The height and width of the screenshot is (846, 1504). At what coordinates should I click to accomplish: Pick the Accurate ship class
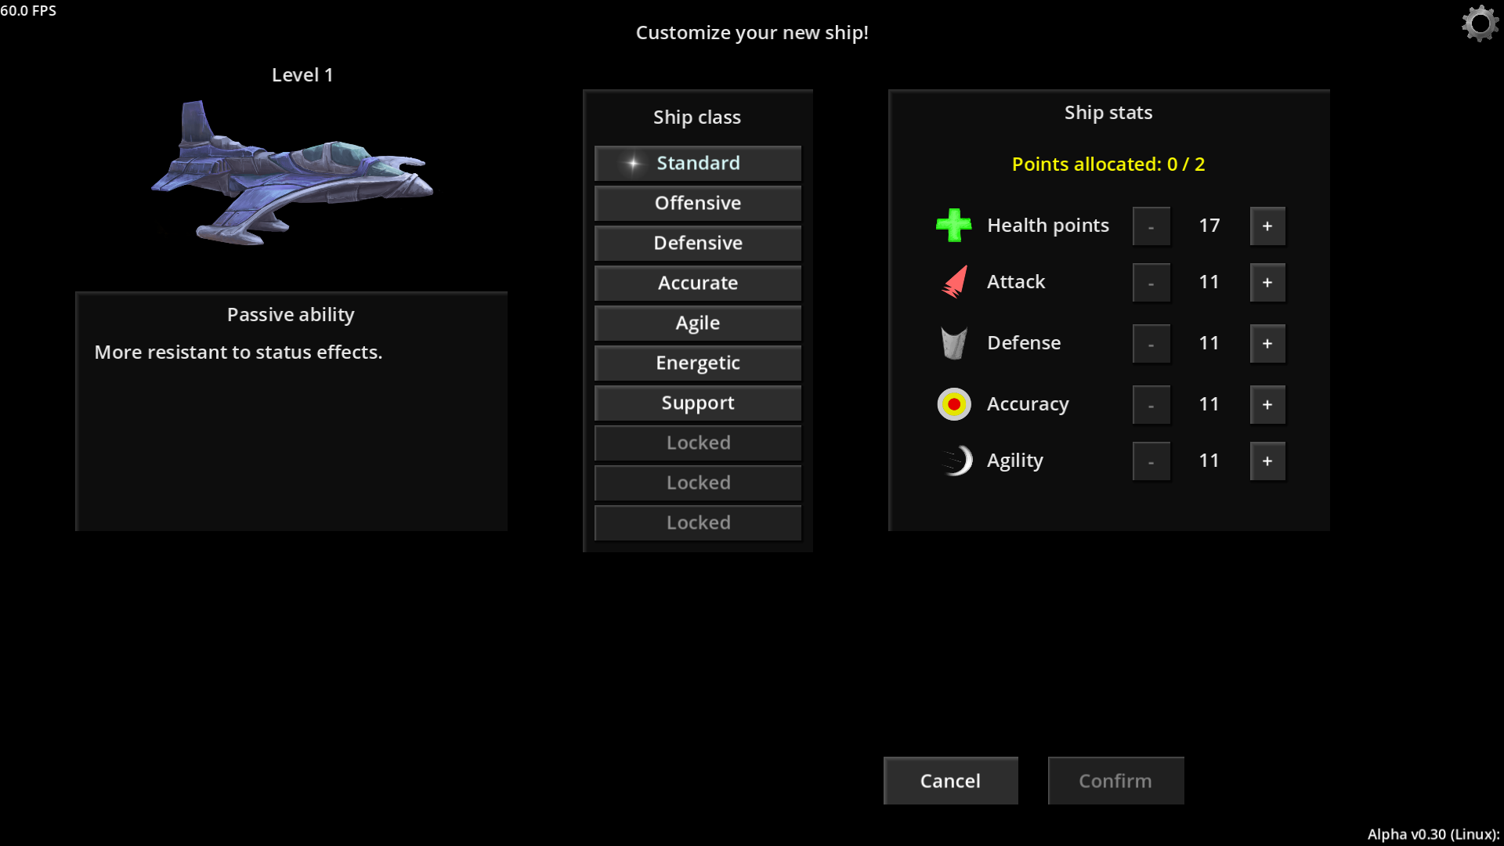[x=697, y=283]
